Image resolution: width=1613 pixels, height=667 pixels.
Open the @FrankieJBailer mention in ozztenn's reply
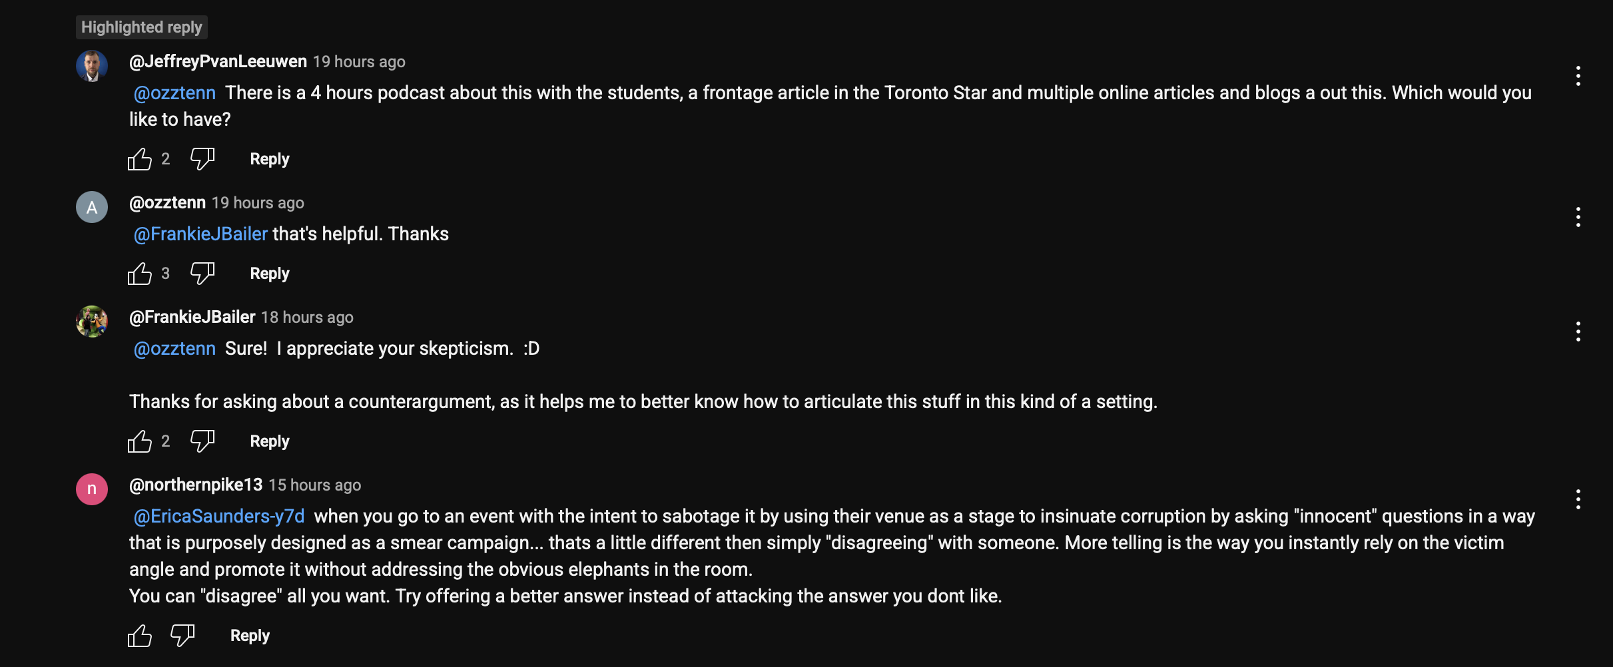coord(200,234)
